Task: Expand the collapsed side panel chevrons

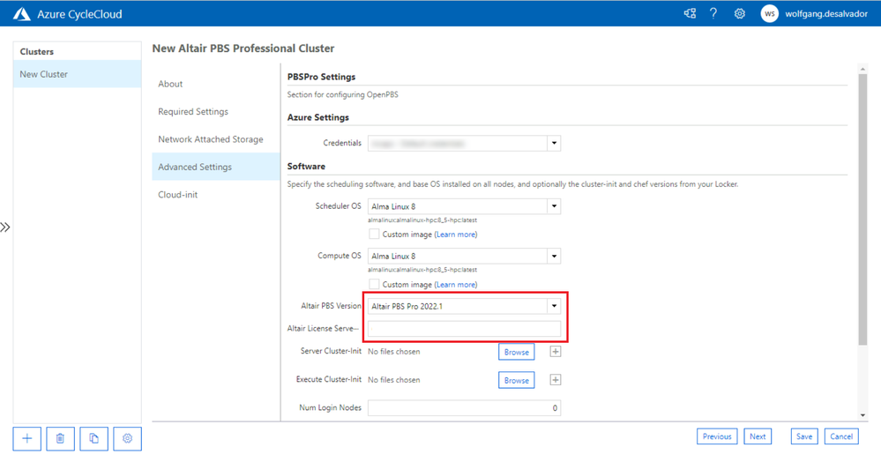Action: pos(5,227)
